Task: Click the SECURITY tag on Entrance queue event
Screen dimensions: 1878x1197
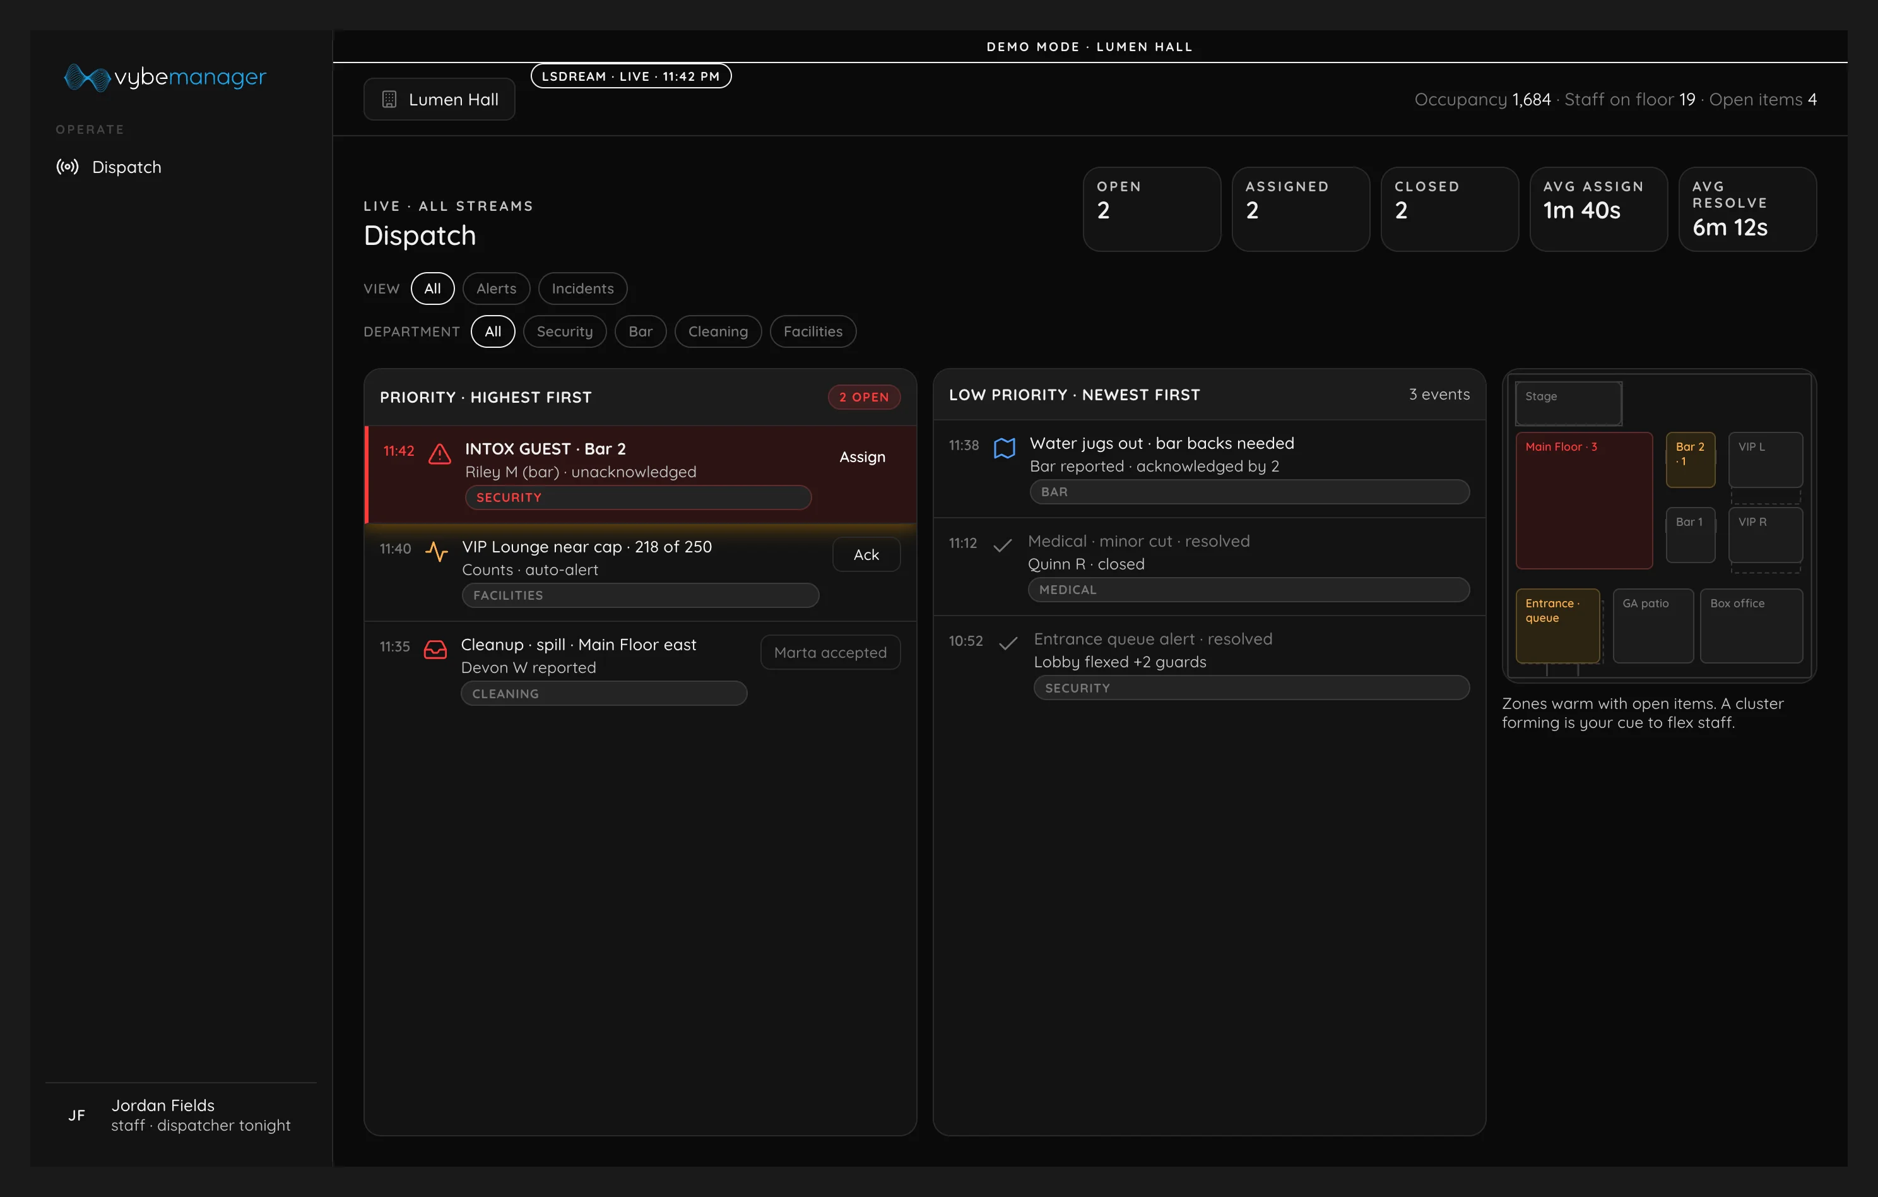Action: 1252,688
